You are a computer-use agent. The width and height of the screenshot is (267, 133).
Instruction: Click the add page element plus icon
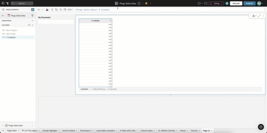pyautogui.click(x=33, y=10)
